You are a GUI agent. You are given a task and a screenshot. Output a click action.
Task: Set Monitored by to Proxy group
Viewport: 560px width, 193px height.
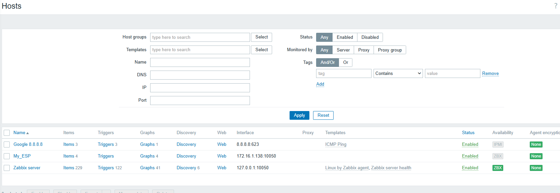[390, 50]
